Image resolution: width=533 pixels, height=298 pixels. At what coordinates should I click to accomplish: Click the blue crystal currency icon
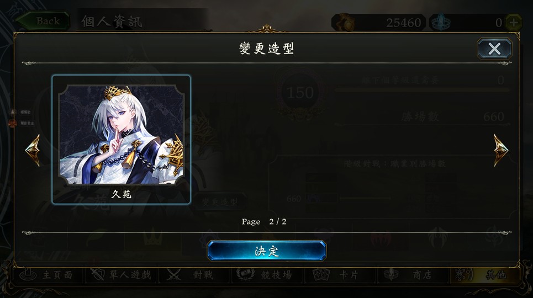(441, 23)
